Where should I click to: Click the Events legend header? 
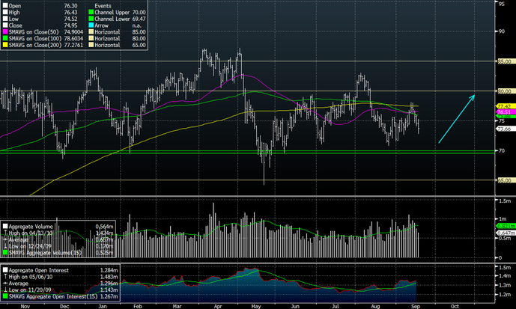tap(103, 6)
